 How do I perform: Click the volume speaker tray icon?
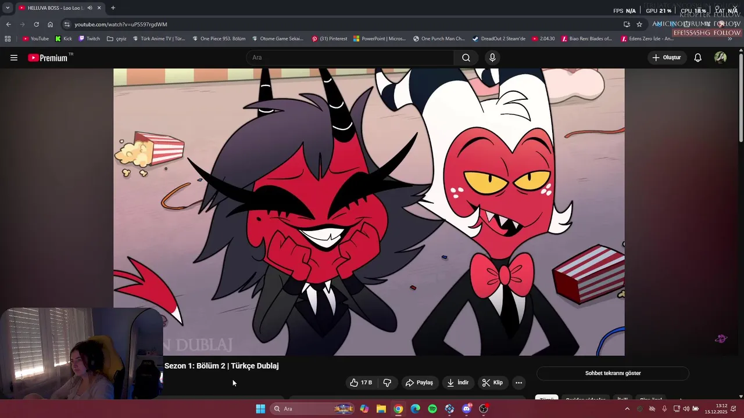coord(686,409)
